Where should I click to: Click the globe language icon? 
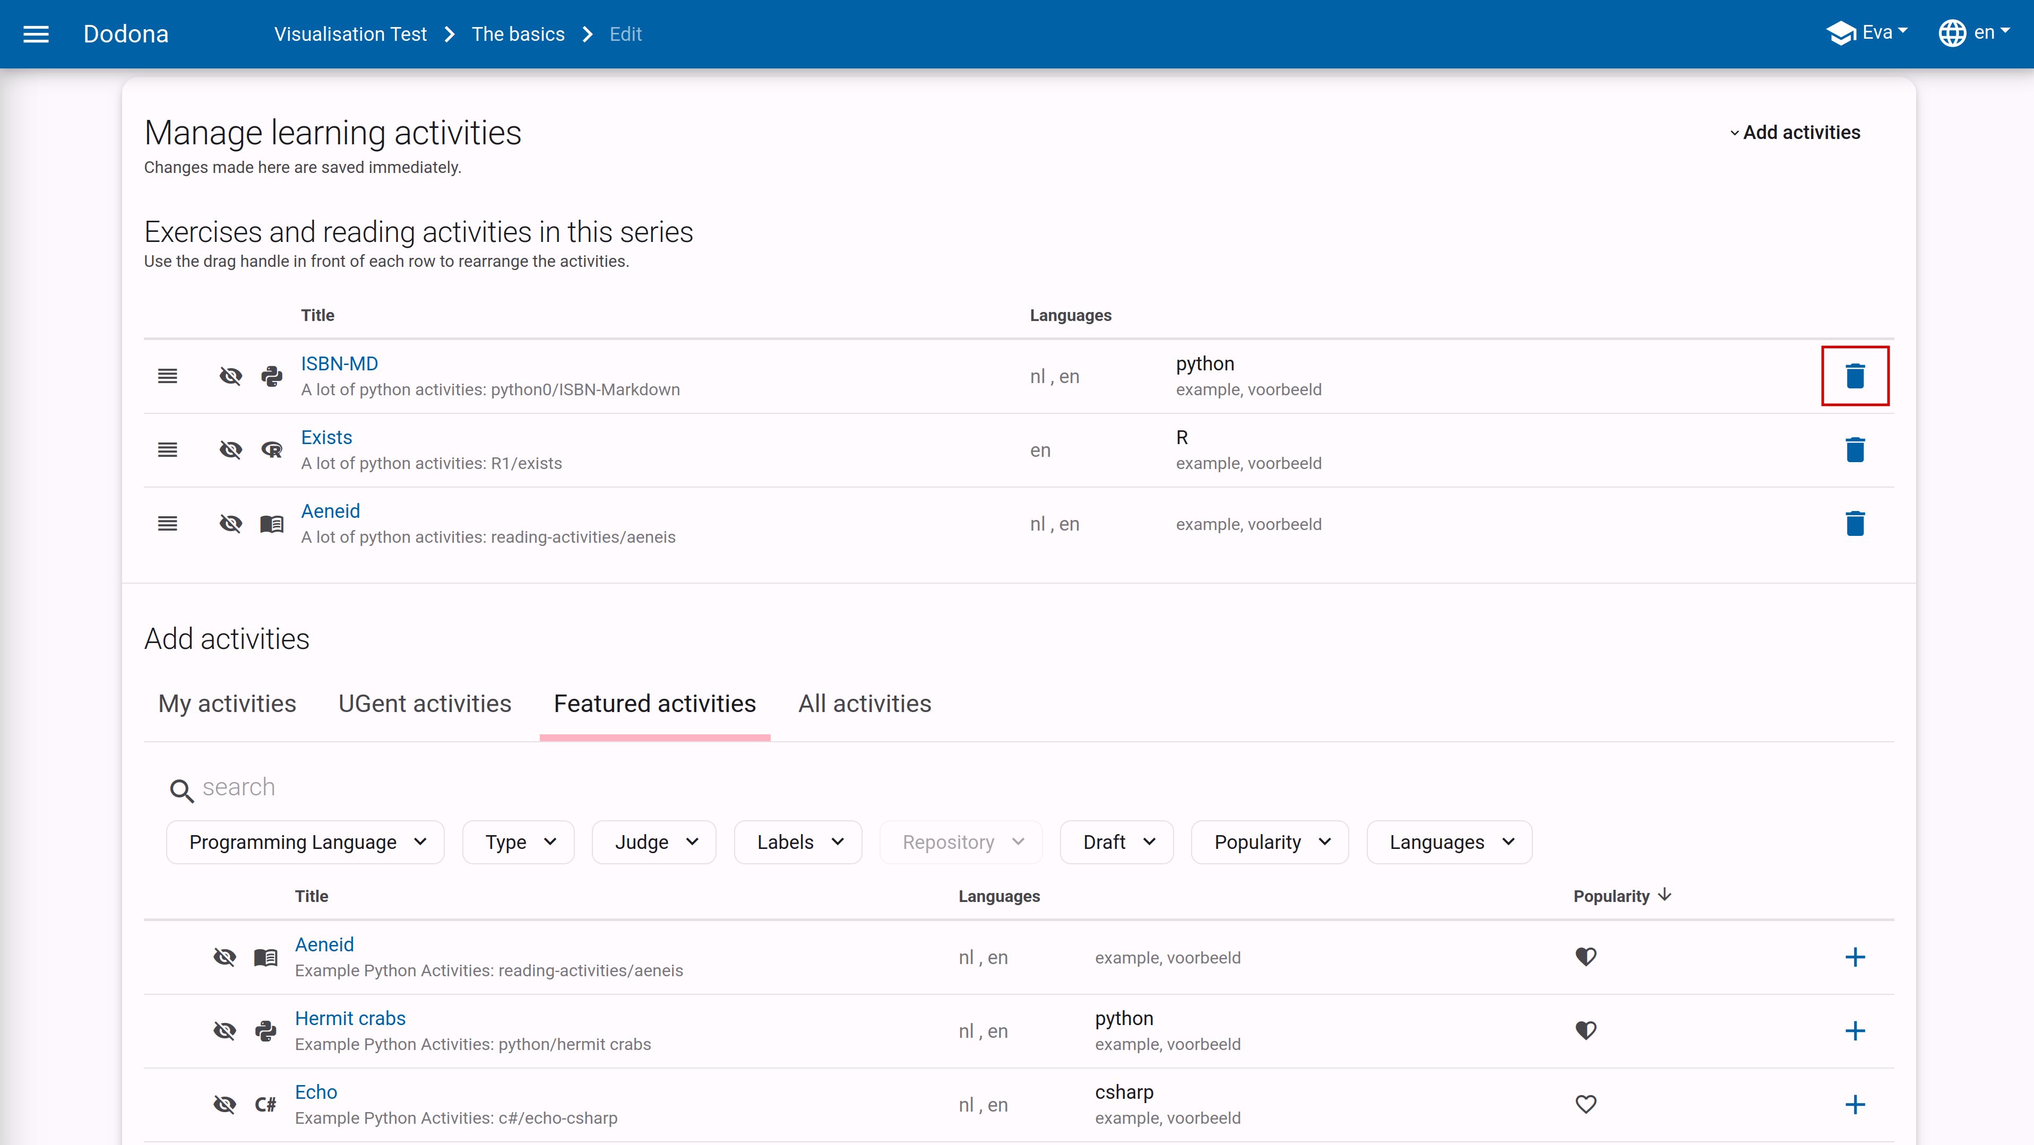pos(1952,33)
